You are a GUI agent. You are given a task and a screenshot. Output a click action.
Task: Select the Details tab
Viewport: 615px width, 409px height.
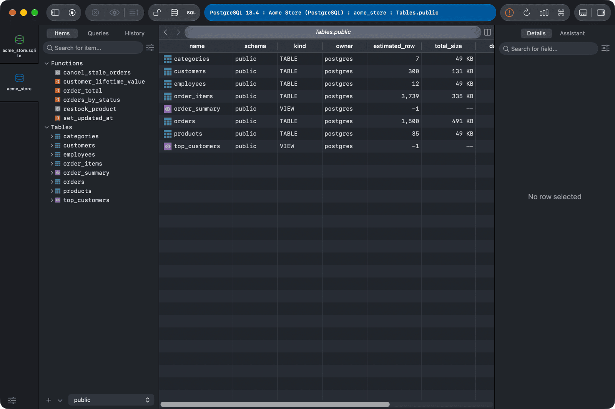pyautogui.click(x=536, y=33)
